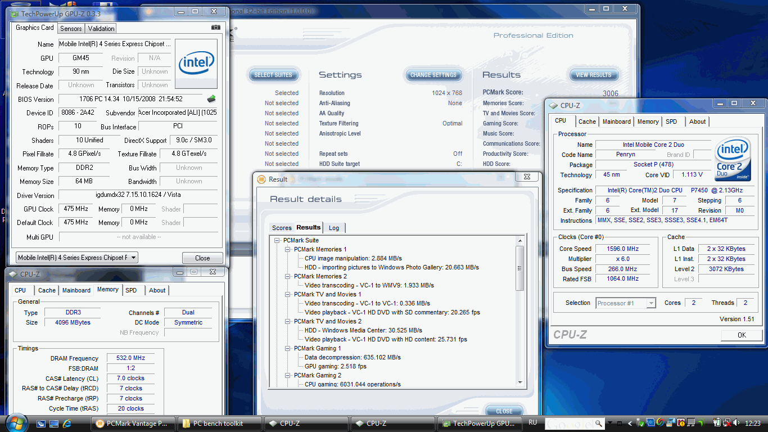Select 'Data decompression: 635.102 MB/s' row

pyautogui.click(x=353, y=357)
